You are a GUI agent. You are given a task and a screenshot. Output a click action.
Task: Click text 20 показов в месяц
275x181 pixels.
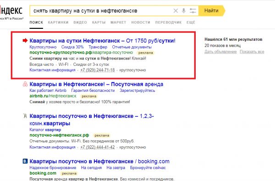tap(222, 45)
